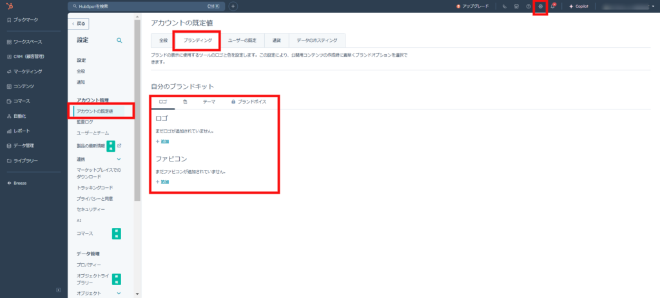Expand the オブジェクト section chevron
Image resolution: width=660 pixels, height=298 pixels.
(x=119, y=293)
